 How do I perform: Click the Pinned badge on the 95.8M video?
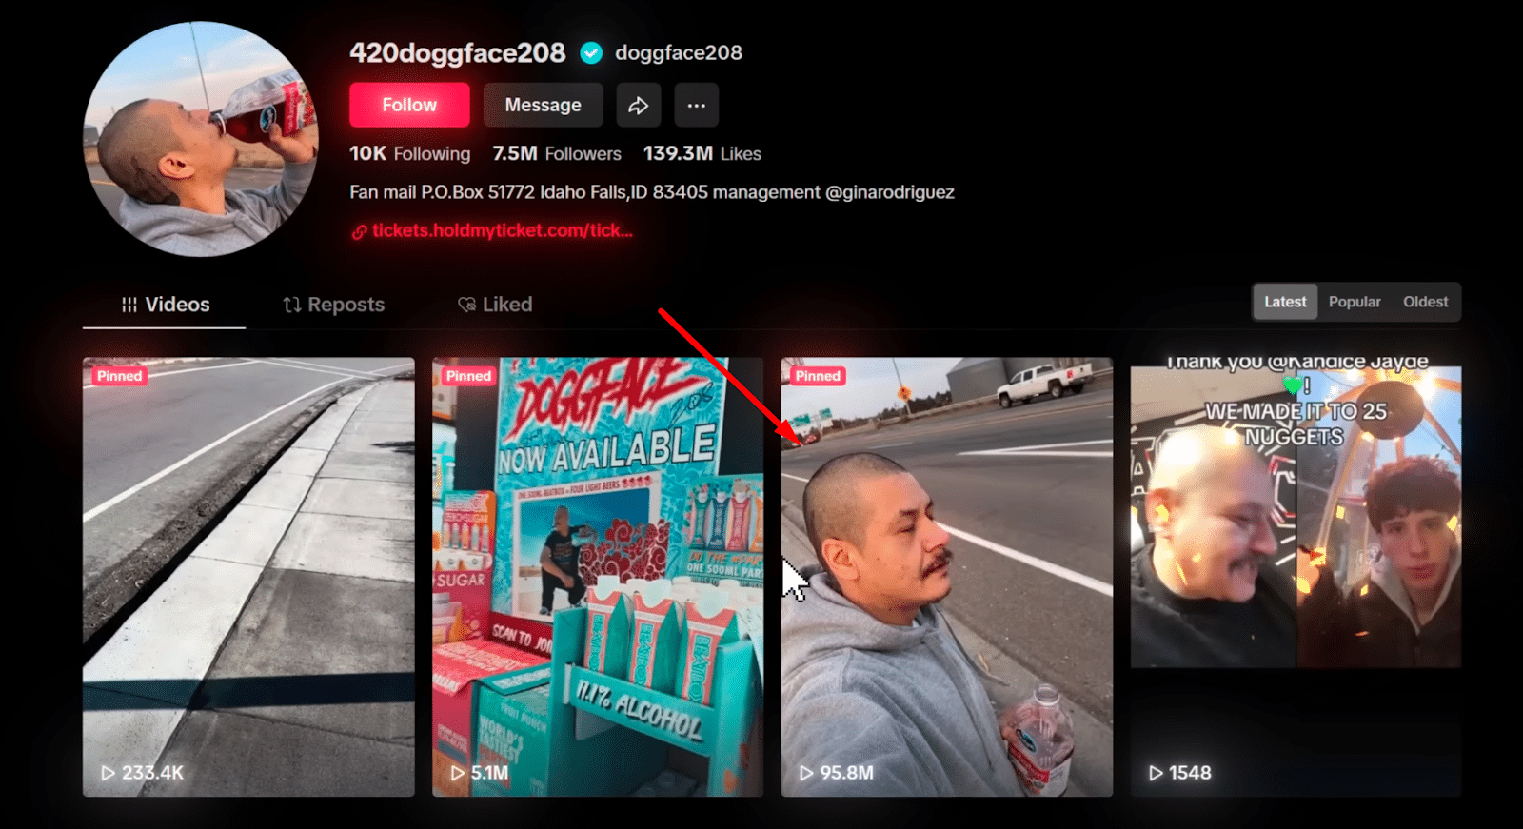click(818, 376)
